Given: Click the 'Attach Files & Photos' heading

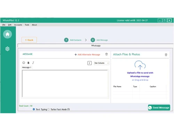Looking at the screenshot, I should point(127,54).
